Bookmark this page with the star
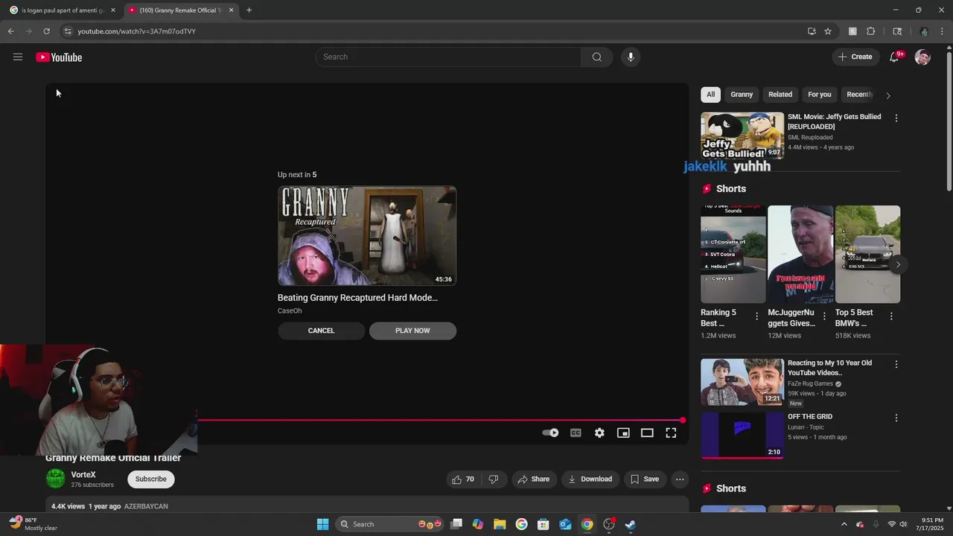This screenshot has width=953, height=536. click(828, 31)
